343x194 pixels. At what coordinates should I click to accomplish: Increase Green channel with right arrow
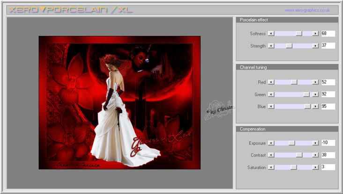(315, 94)
